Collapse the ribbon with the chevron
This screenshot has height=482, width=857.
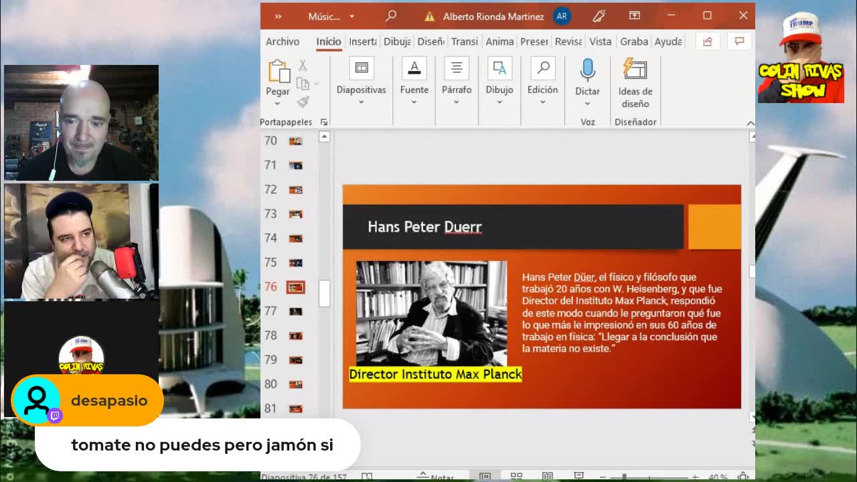tap(750, 123)
